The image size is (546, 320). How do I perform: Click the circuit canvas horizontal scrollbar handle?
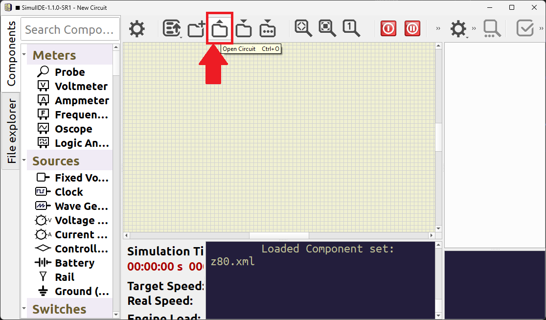tap(279, 236)
